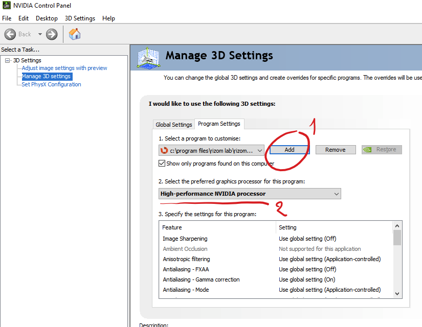Open Set PhysX Configuration
This screenshot has width=422, height=327.
[x=51, y=84]
